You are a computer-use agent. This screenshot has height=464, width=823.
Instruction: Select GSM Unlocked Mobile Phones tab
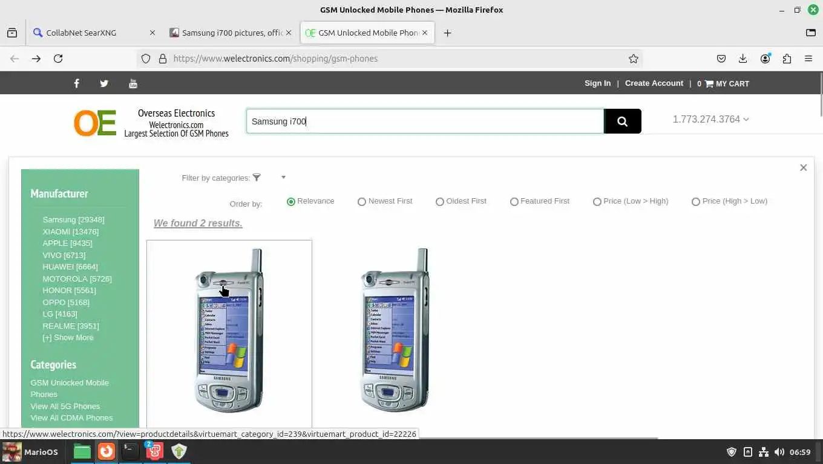tap(368, 33)
